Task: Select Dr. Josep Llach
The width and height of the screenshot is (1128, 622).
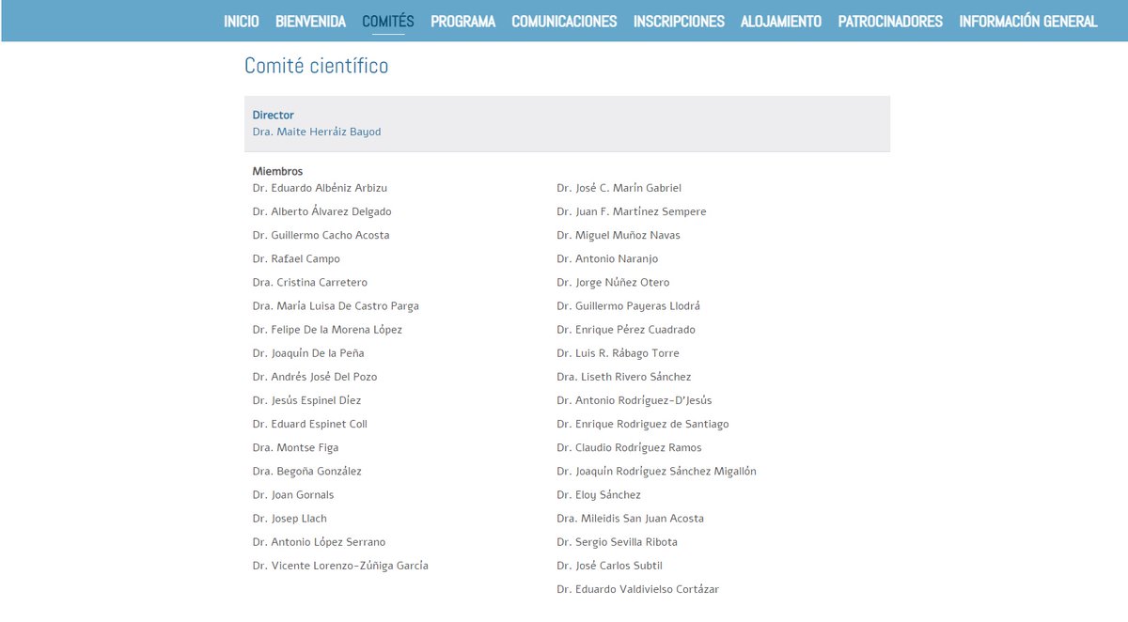Action: [x=290, y=518]
